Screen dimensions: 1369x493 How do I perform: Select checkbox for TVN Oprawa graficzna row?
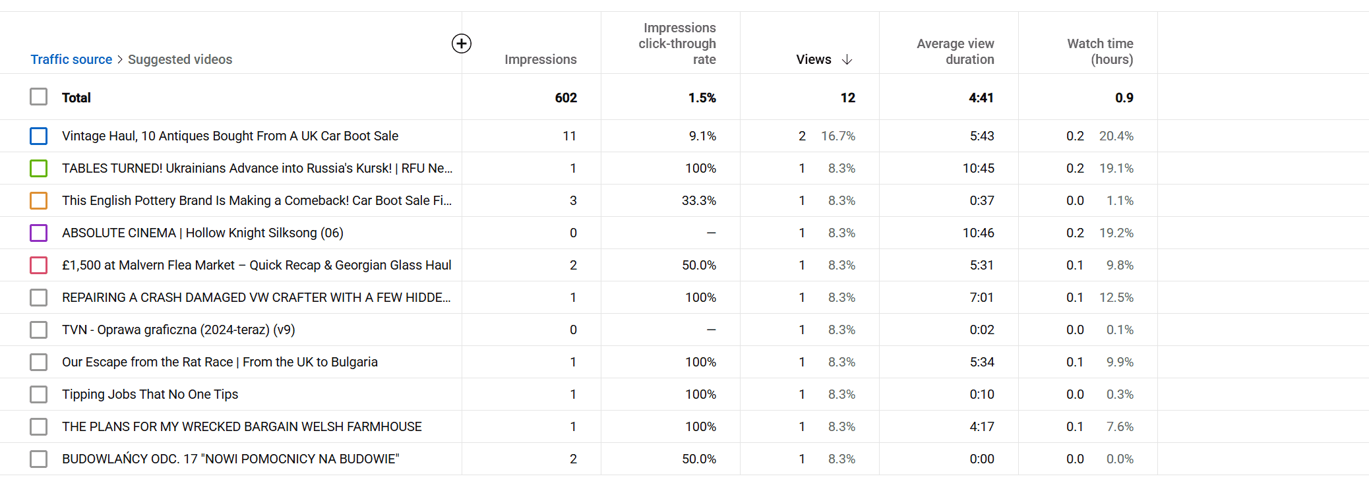(39, 330)
